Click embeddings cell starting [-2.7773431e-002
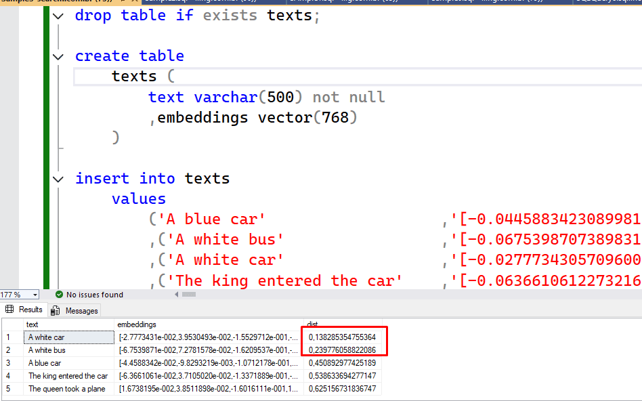 pyautogui.click(x=209, y=337)
